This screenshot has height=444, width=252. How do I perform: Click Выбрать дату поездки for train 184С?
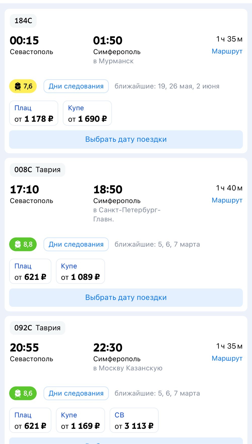(x=126, y=139)
